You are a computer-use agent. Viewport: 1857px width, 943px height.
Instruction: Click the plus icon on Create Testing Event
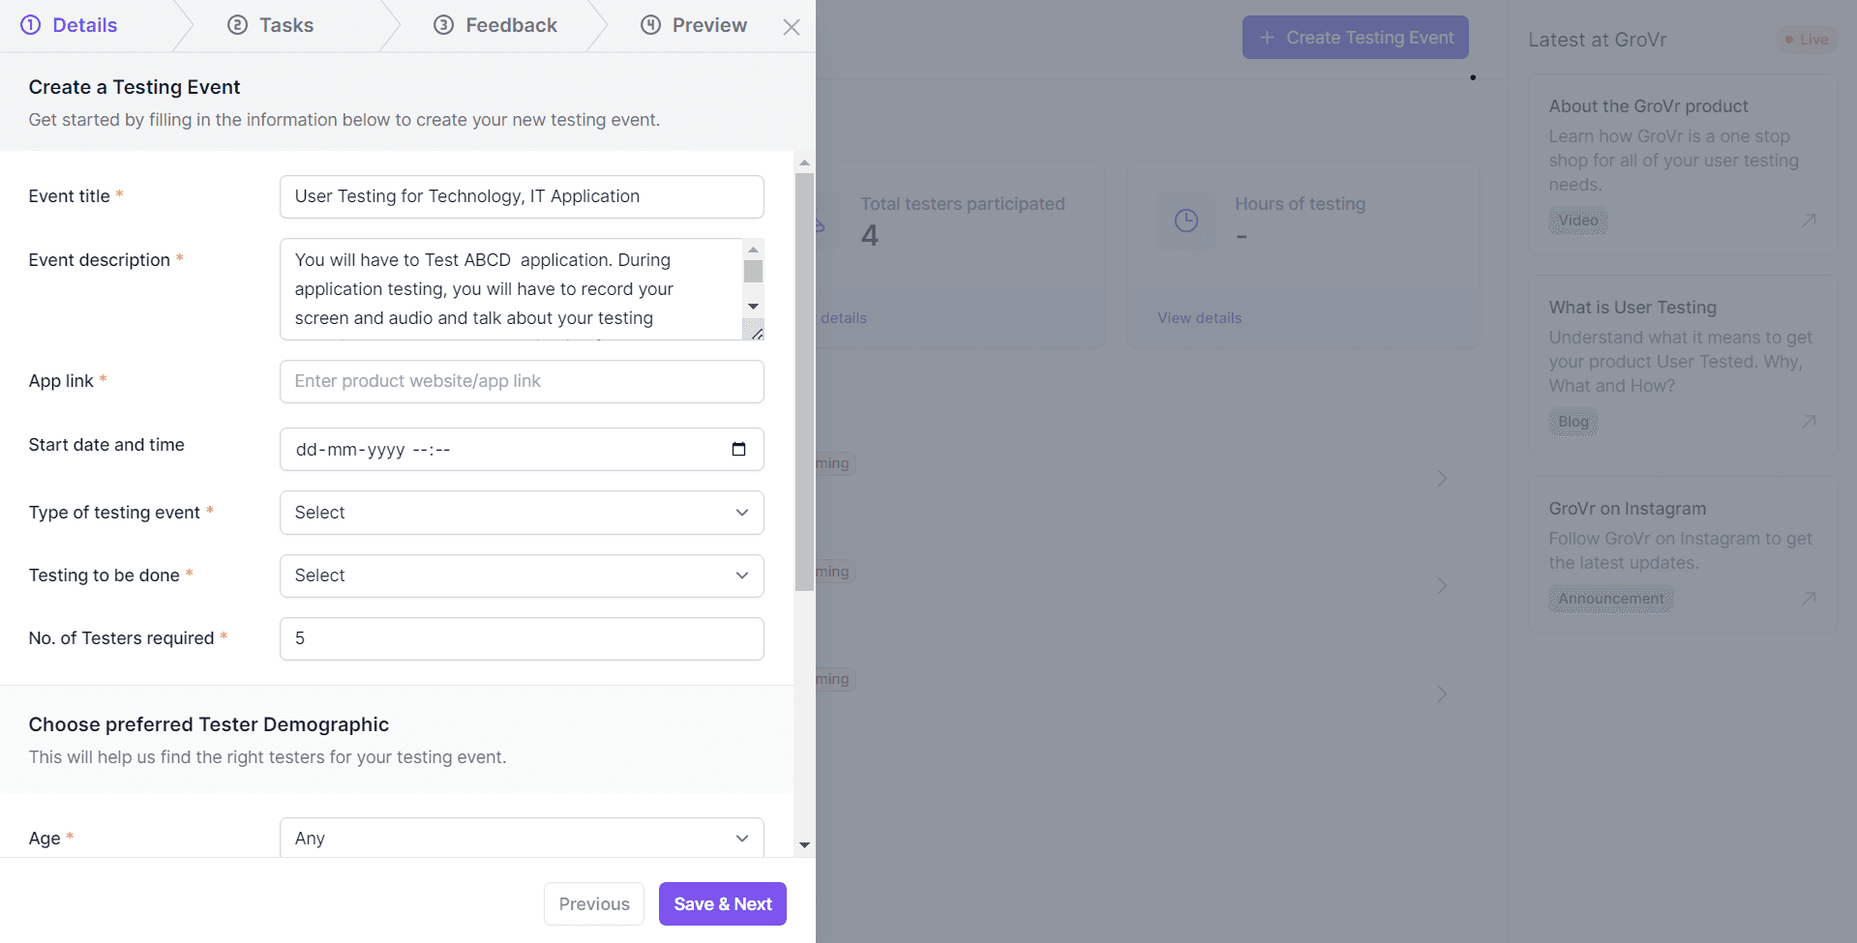[1266, 37]
